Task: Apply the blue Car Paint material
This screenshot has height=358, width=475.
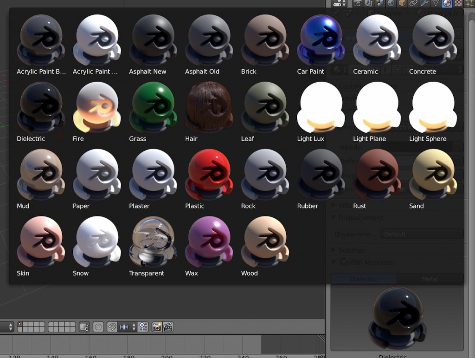Action: [x=321, y=45]
